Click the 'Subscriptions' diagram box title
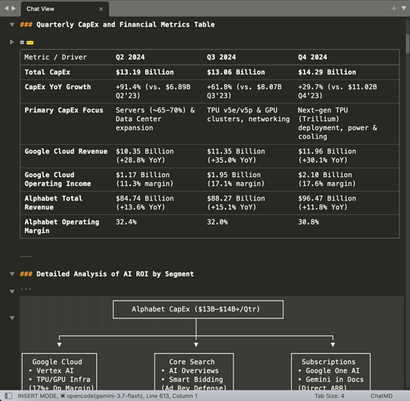The width and height of the screenshot is (410, 401). [328, 362]
